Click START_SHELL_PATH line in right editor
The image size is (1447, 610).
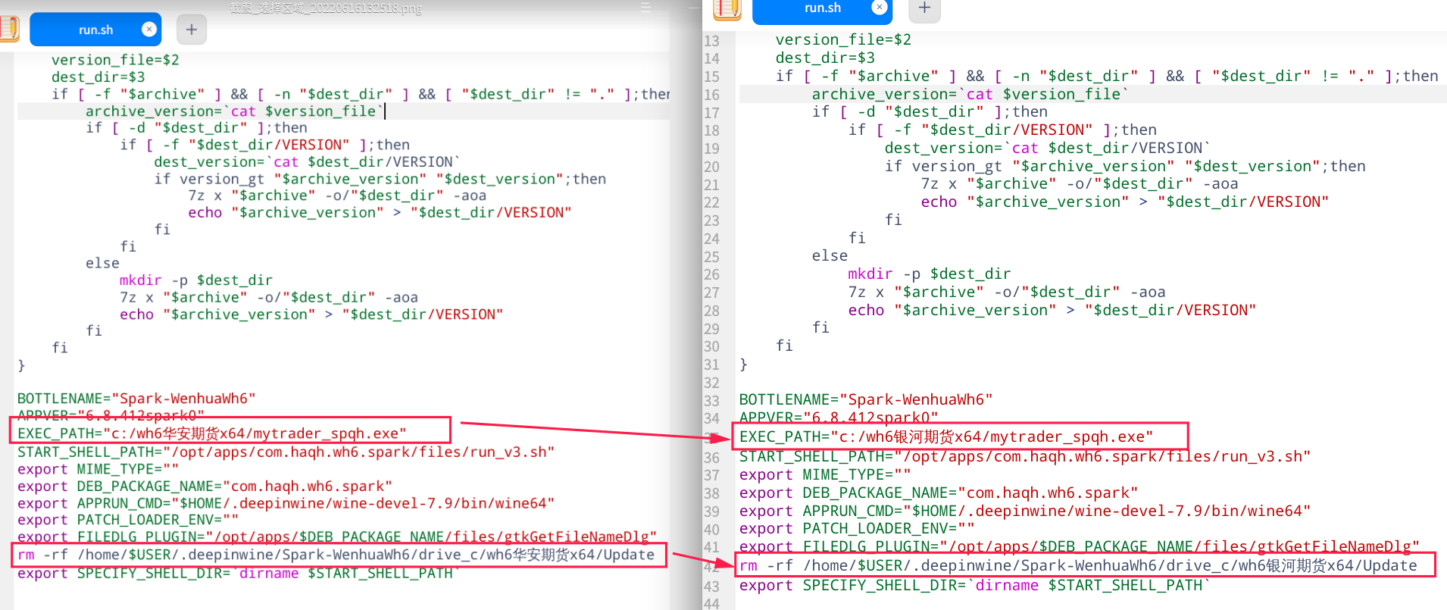pyautogui.click(x=1025, y=456)
